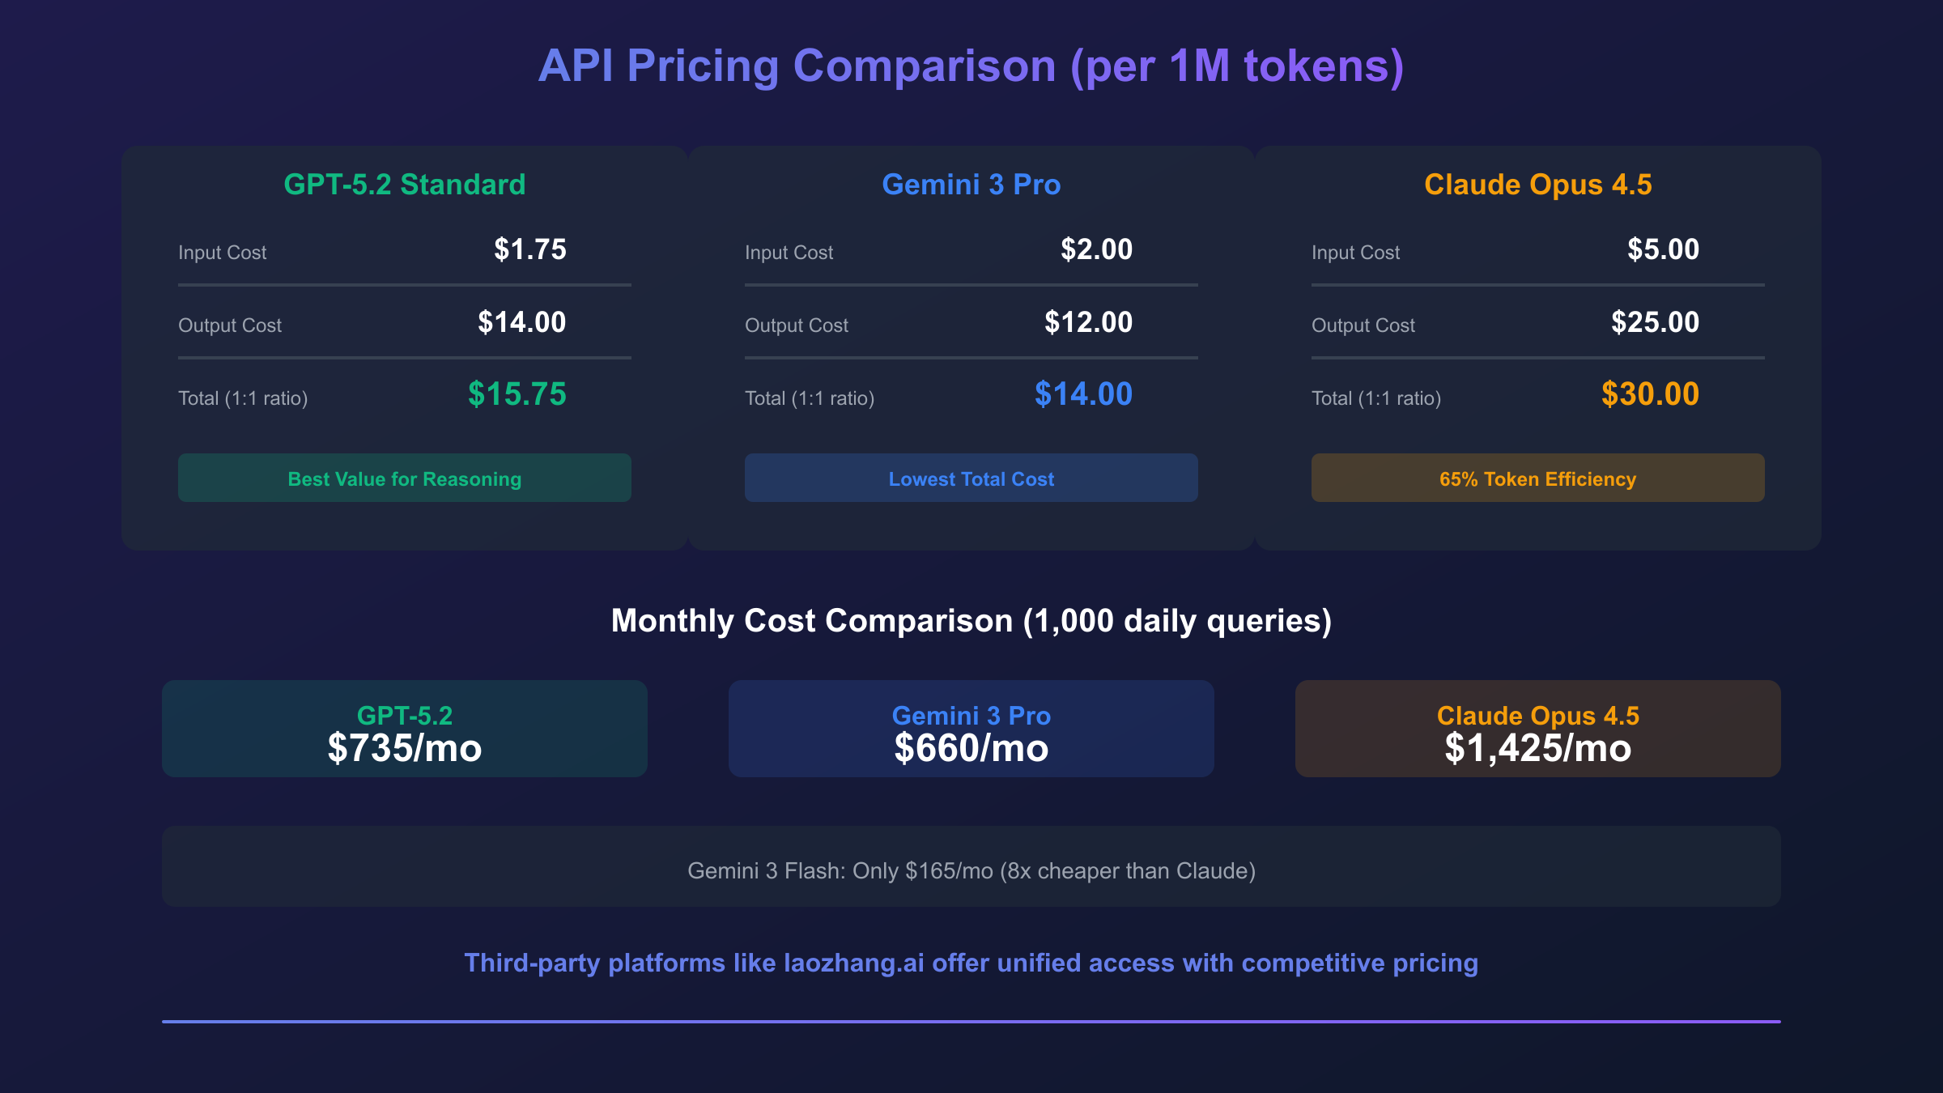Click the "Lowest Total Cost" badge
Screen dimensions: 1943x1093
pyautogui.click(x=971, y=478)
